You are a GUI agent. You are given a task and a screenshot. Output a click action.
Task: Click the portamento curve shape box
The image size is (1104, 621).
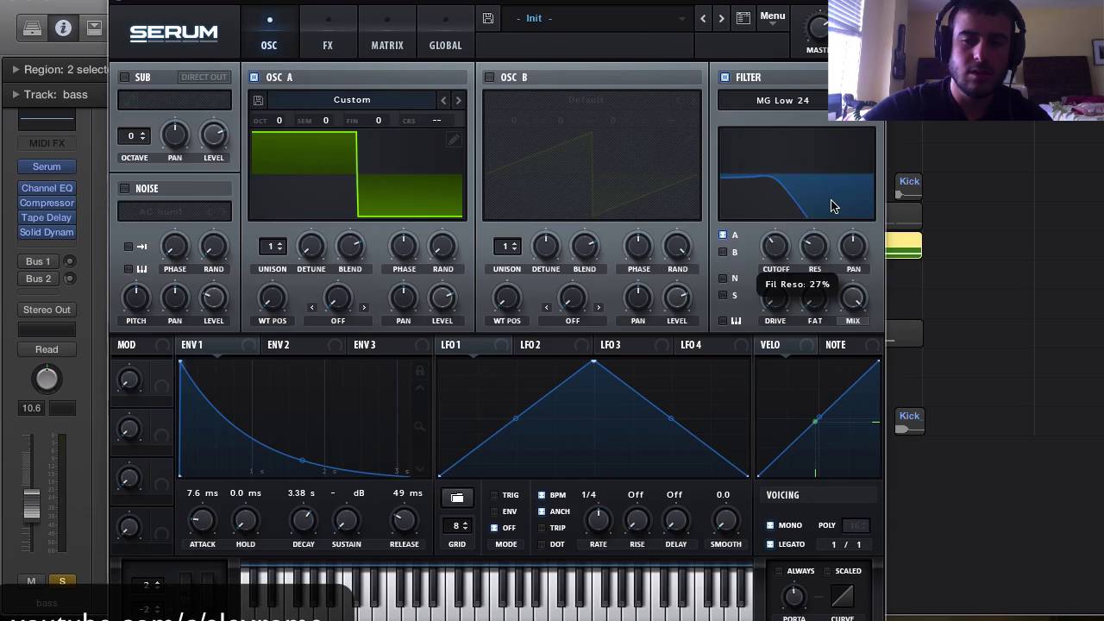click(x=843, y=595)
